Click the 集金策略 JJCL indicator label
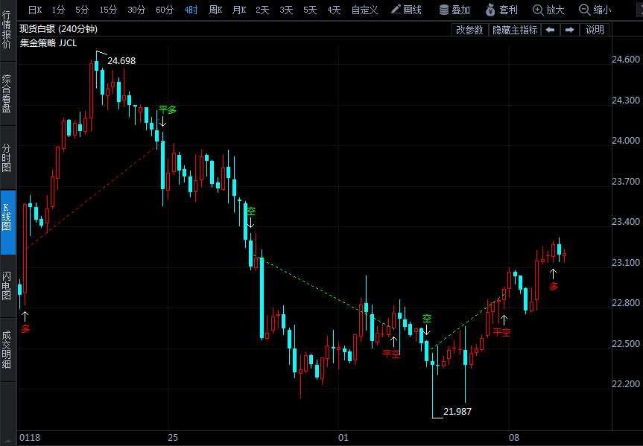 pyautogui.click(x=48, y=43)
